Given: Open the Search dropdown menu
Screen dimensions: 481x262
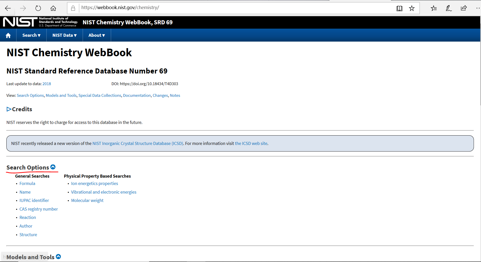Looking at the screenshot, I should tap(31, 35).
